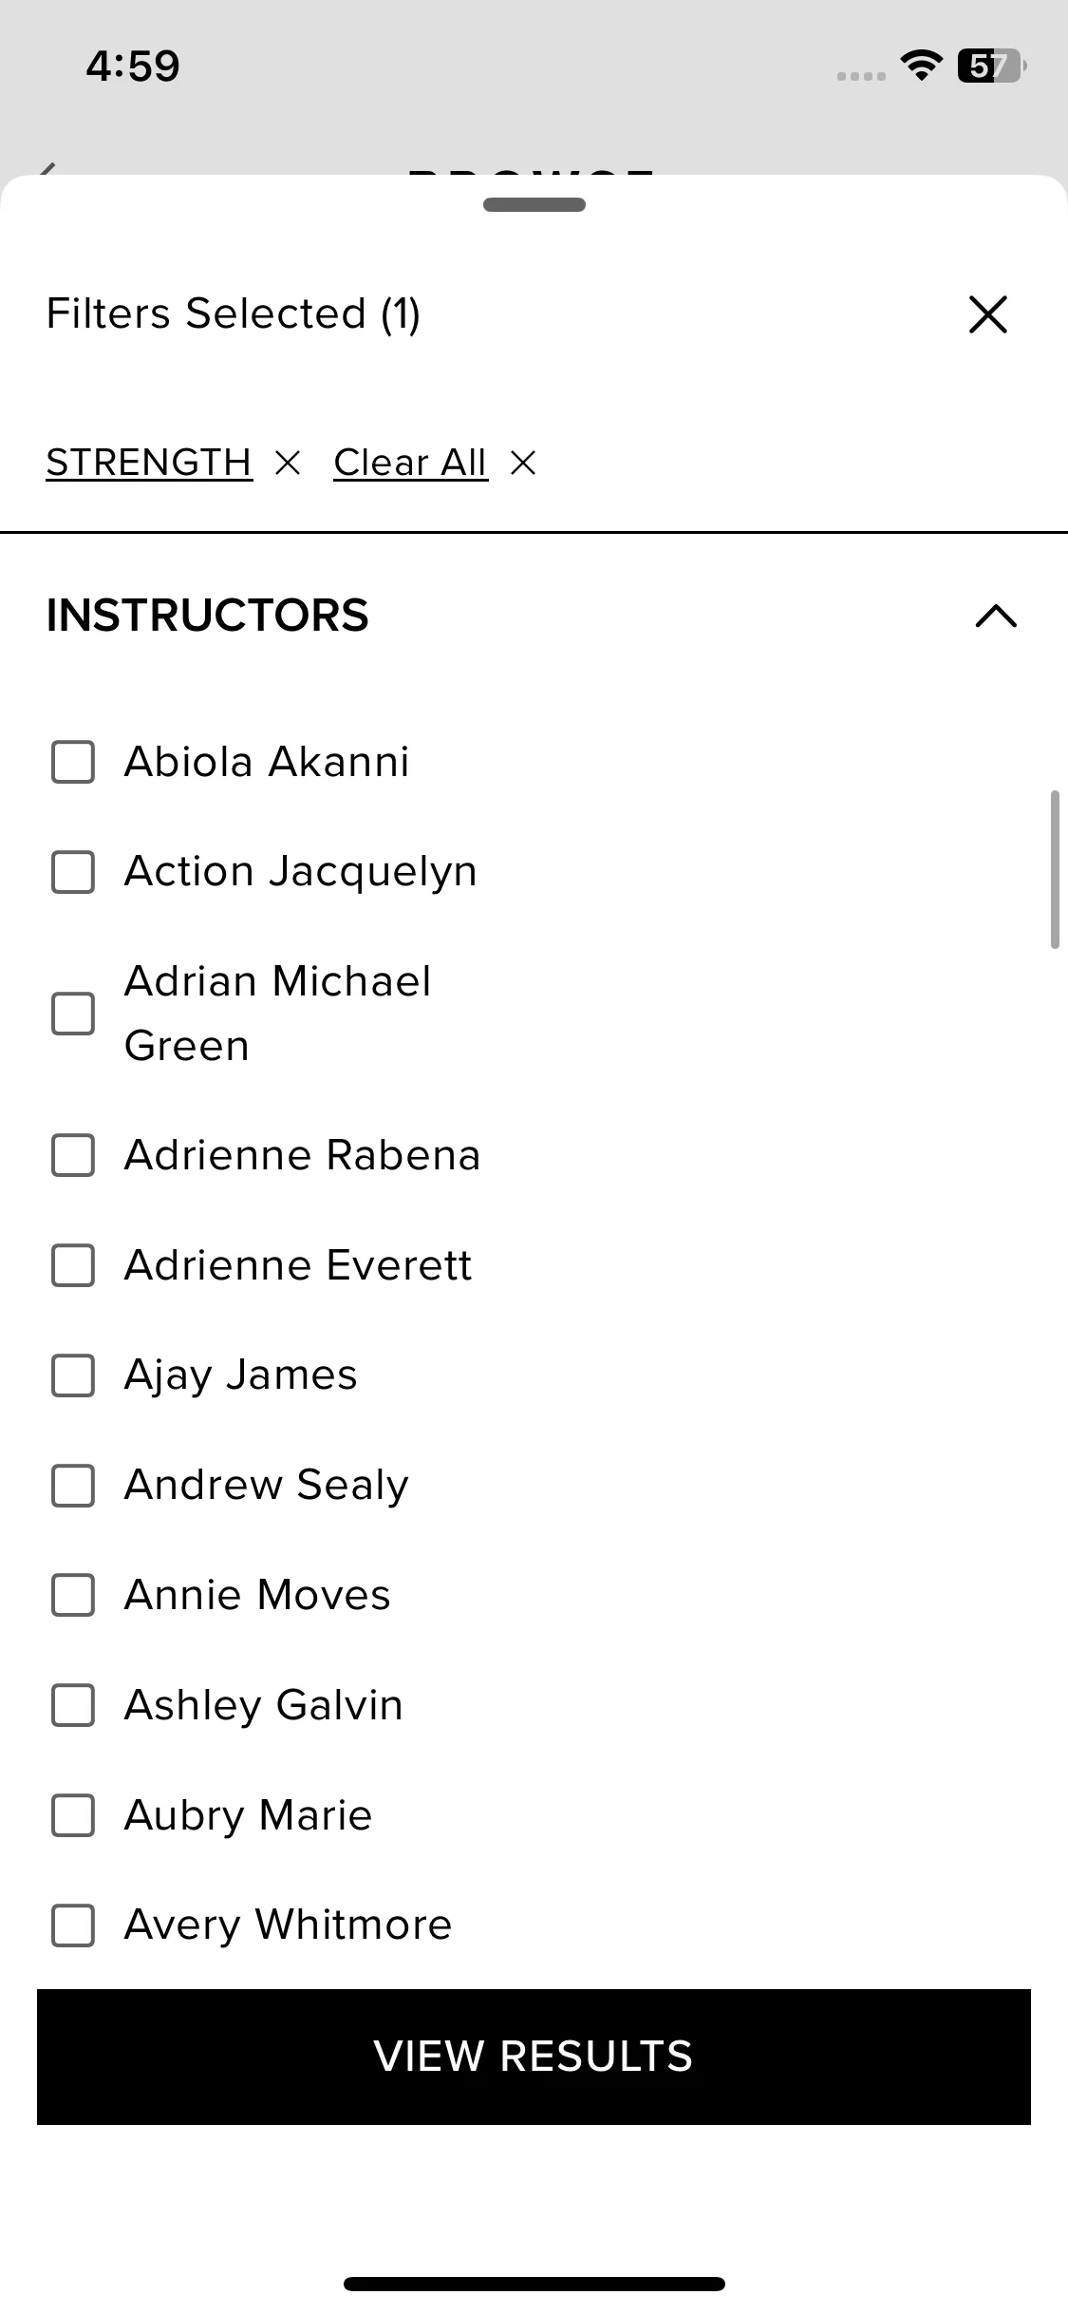Tap the X icon beside Clear All
Viewport: 1068px width, 2314px height.
pos(523,463)
